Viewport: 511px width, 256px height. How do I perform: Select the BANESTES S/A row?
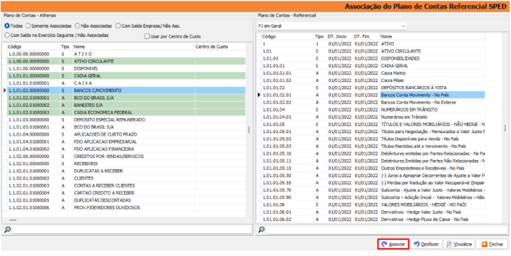pos(126,105)
